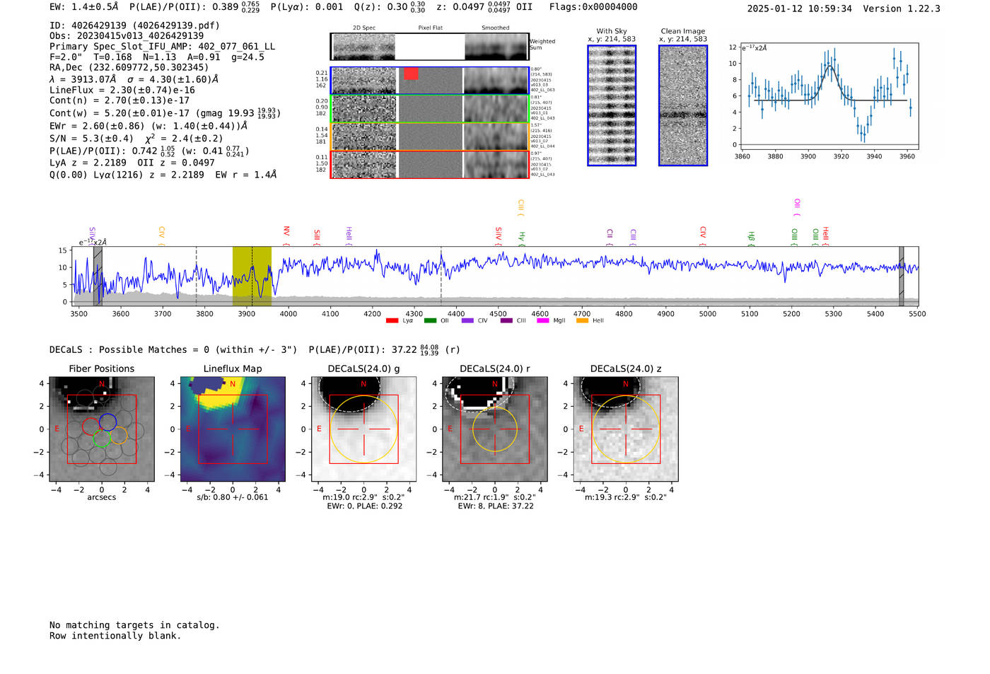990x674 pixels.
Task: Select the purple CIV legend swatch
Action: [467, 320]
